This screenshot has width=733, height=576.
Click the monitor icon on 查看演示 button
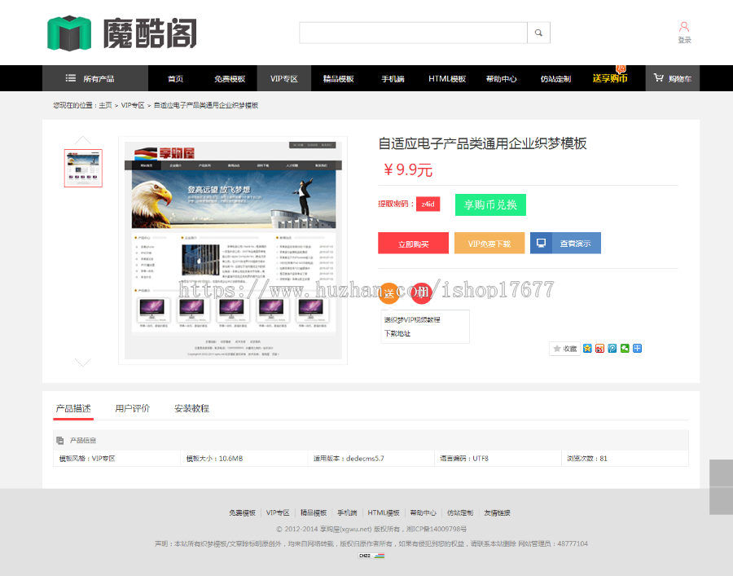click(x=542, y=243)
